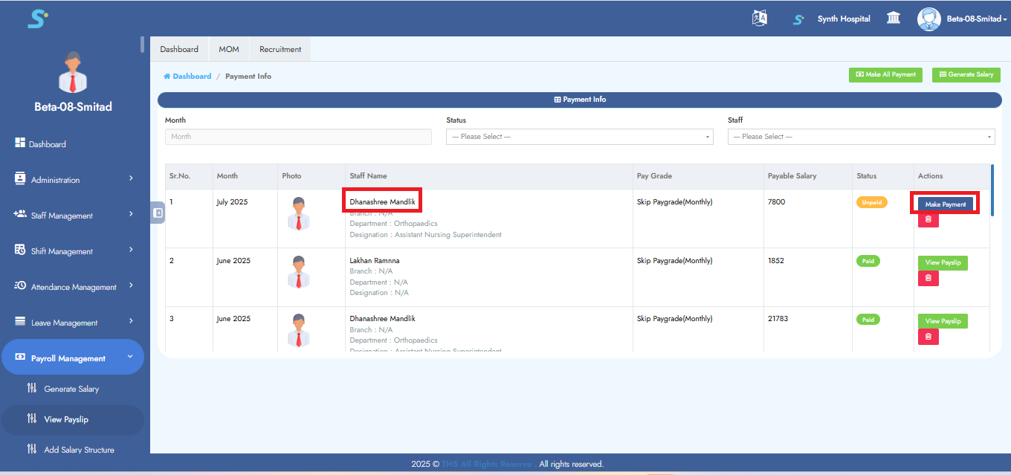Click the bank building icon in header
This screenshot has width=1011, height=475.
click(x=894, y=19)
